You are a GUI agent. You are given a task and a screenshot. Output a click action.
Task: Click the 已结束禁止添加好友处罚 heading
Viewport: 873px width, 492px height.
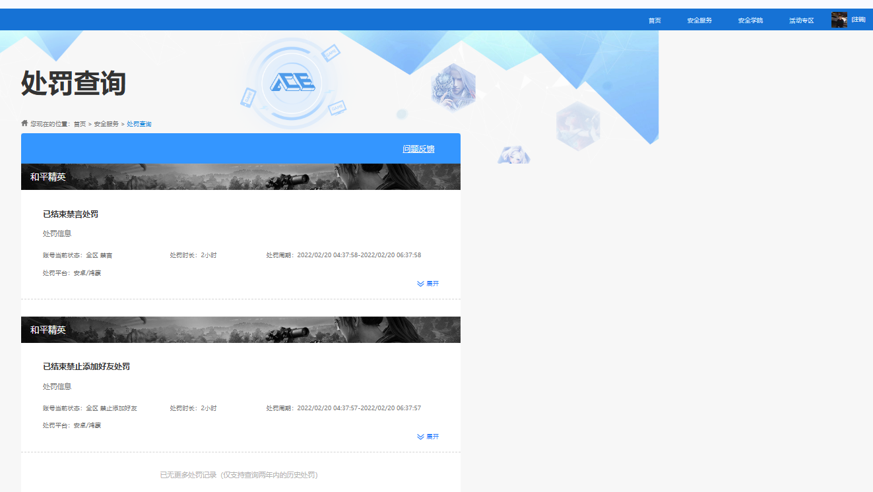click(86, 367)
